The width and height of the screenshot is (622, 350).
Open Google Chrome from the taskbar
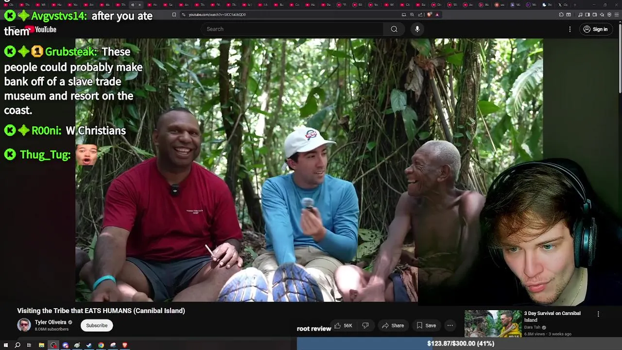101,345
